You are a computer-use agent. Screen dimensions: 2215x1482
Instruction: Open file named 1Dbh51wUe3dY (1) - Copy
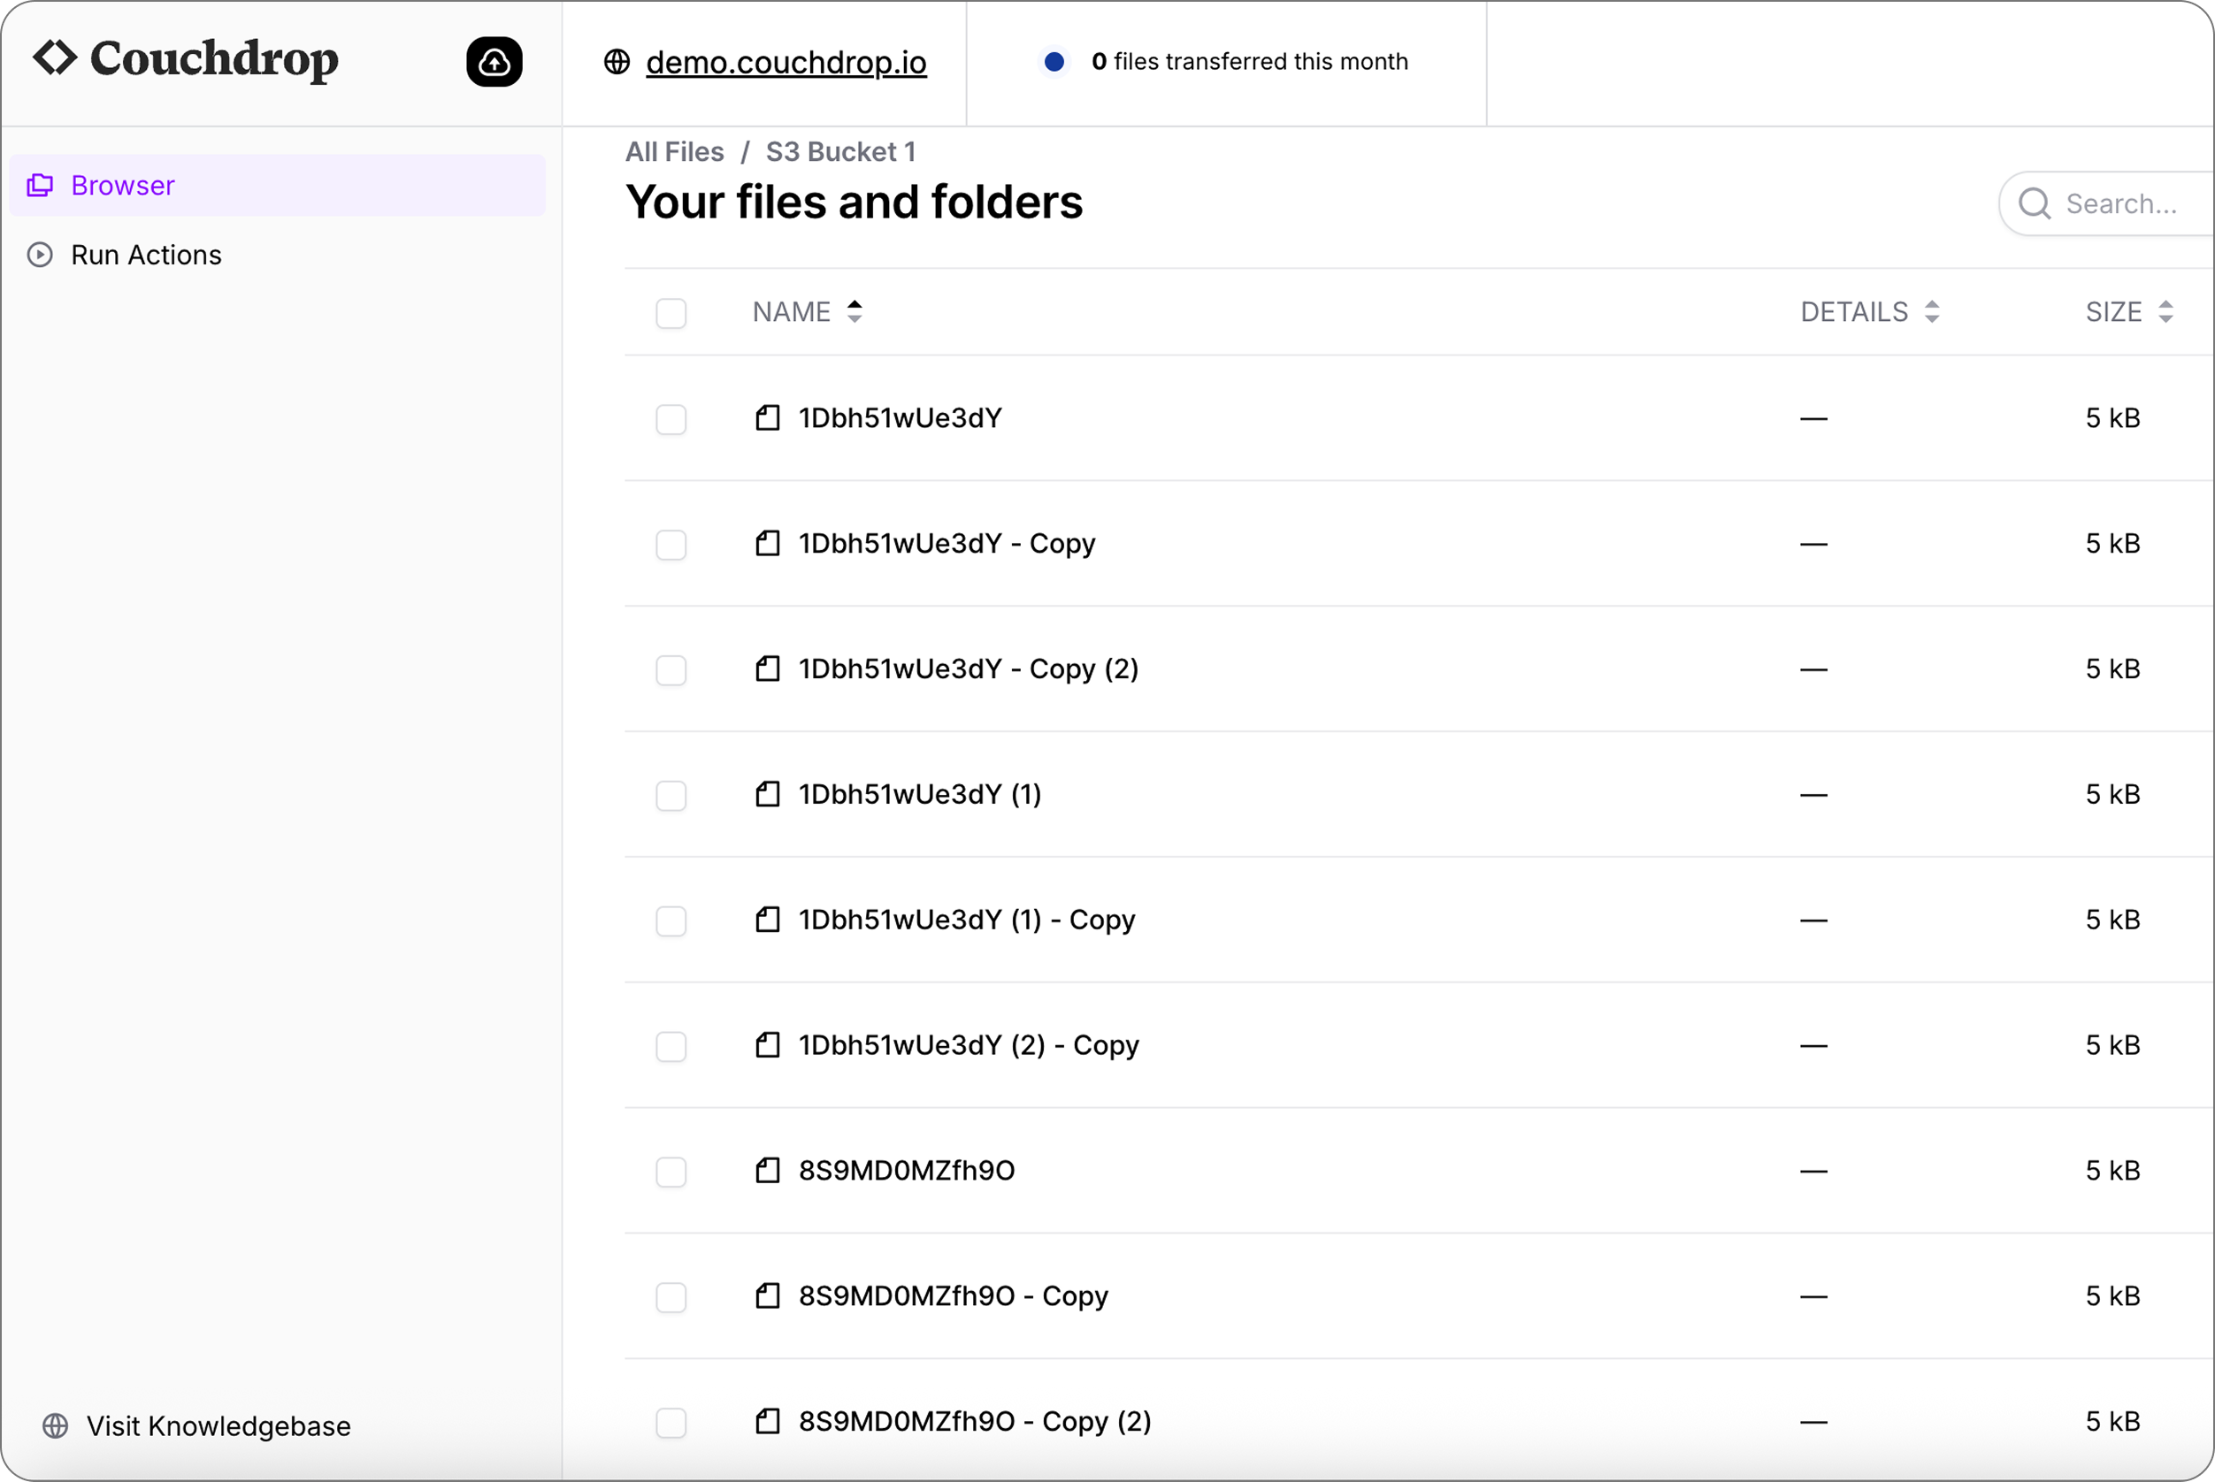[x=966, y=920]
